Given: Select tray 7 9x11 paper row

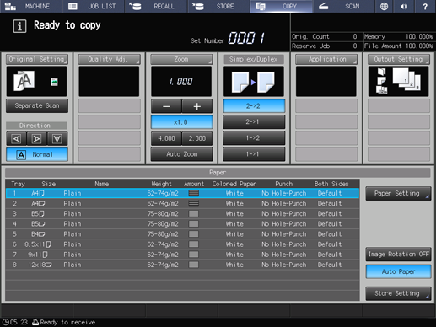Looking at the screenshot, I should [182, 255].
